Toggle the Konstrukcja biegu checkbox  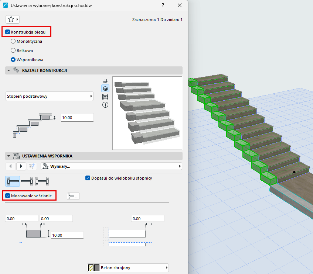(8, 32)
